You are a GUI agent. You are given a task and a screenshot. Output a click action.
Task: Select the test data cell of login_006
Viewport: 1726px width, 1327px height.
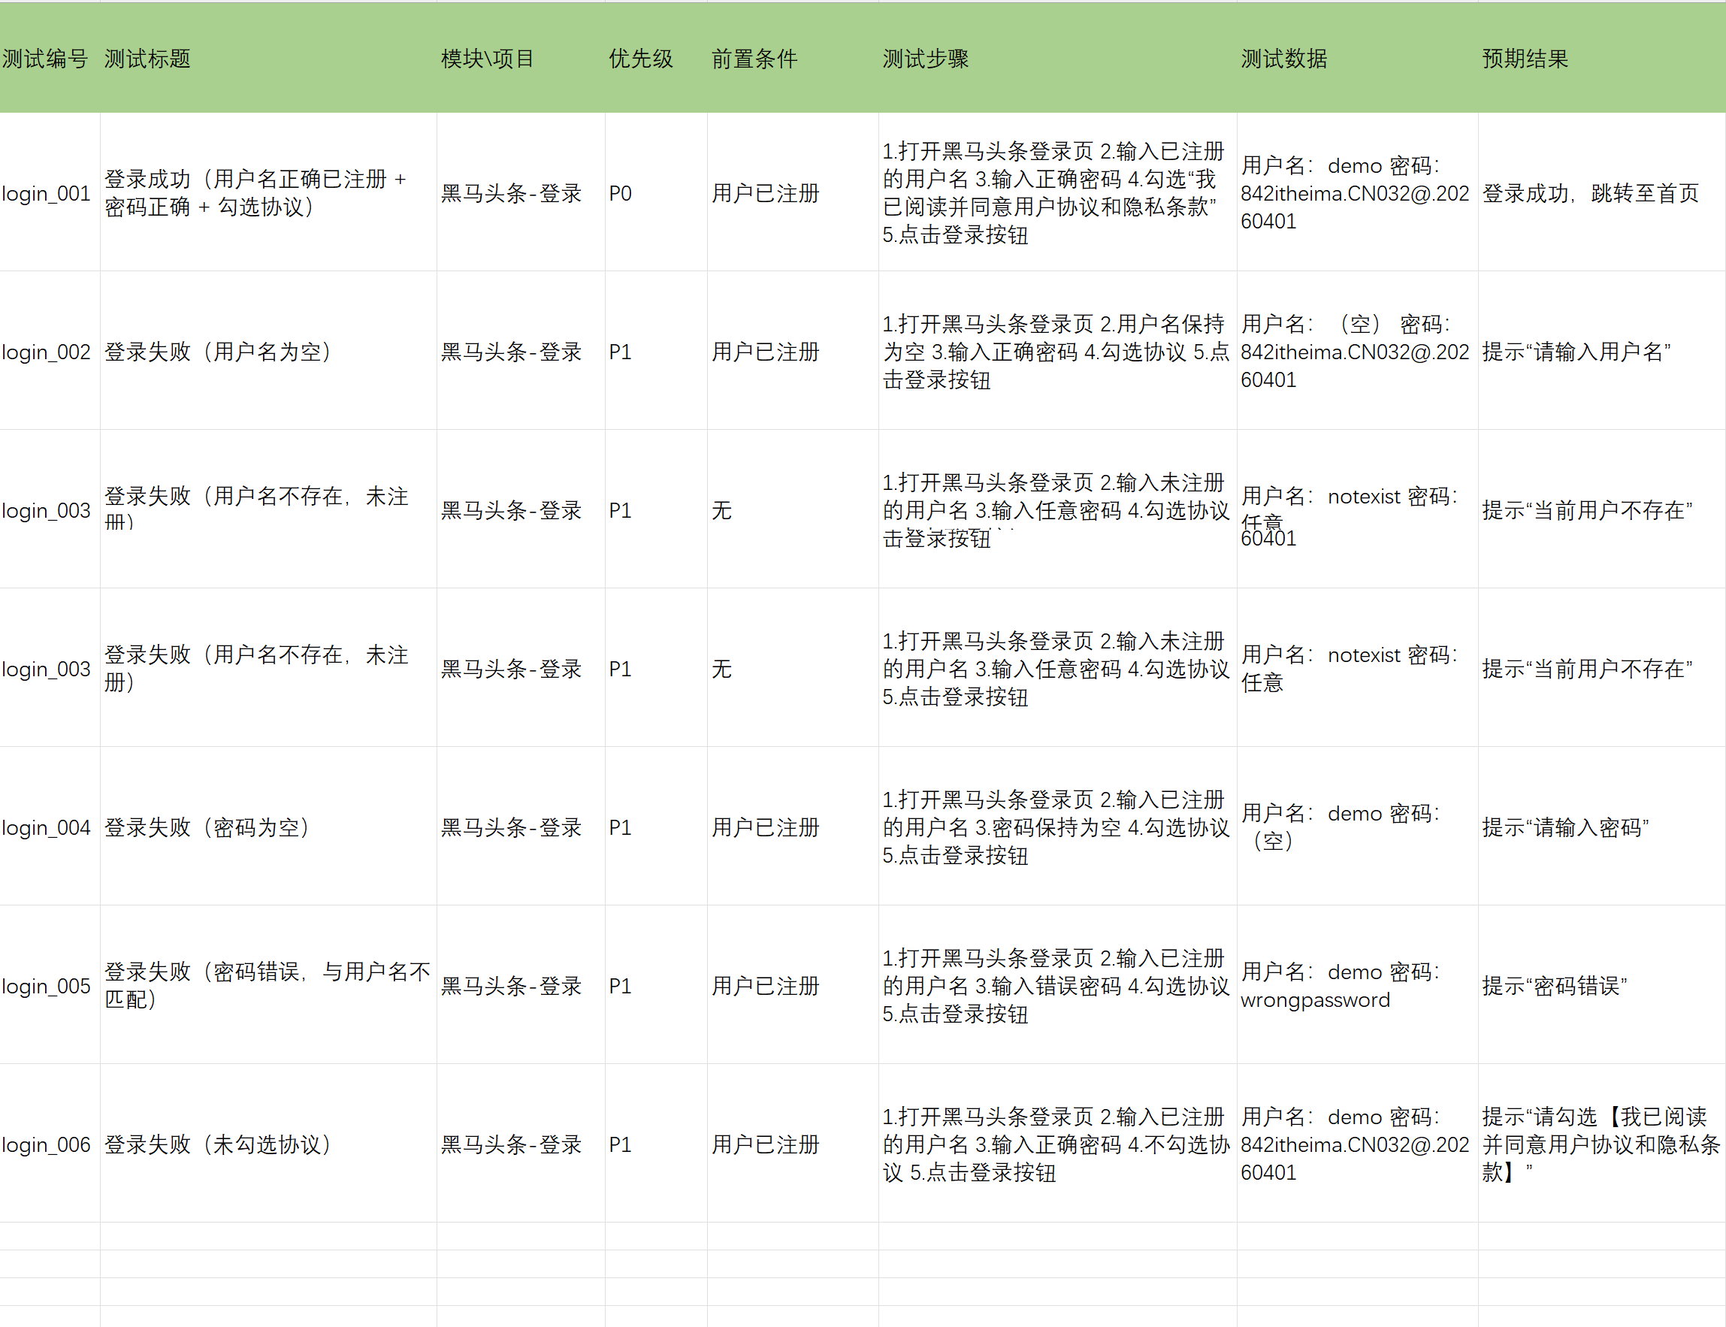[1358, 1144]
